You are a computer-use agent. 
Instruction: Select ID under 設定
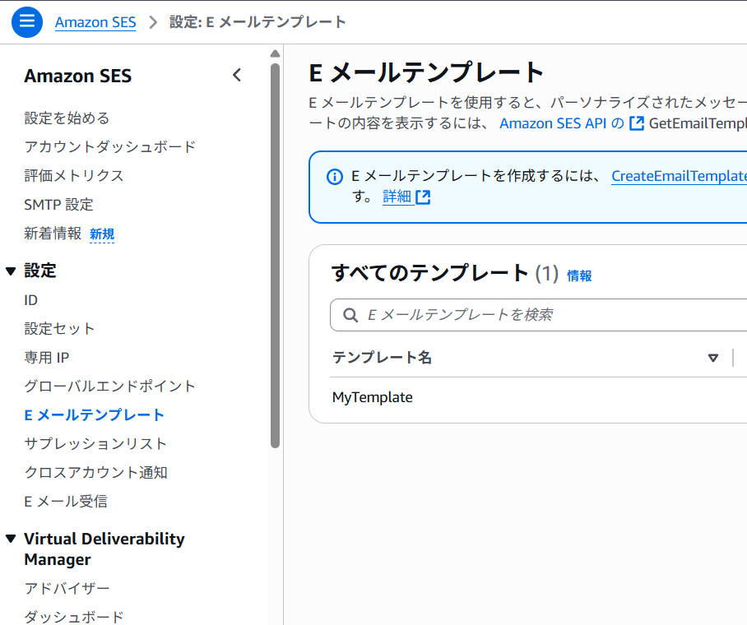[x=30, y=300]
